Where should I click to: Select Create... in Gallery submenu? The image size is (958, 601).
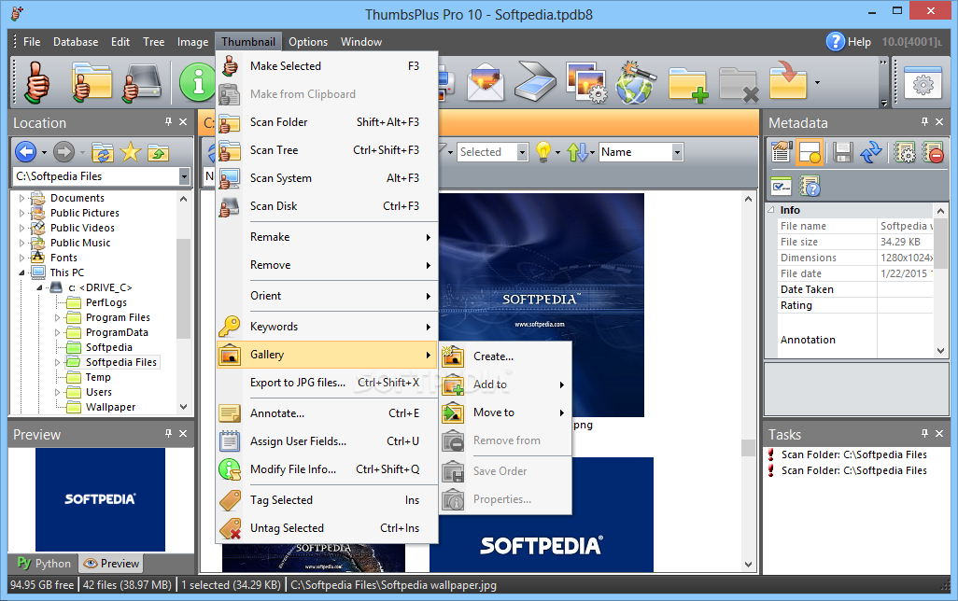(506, 356)
